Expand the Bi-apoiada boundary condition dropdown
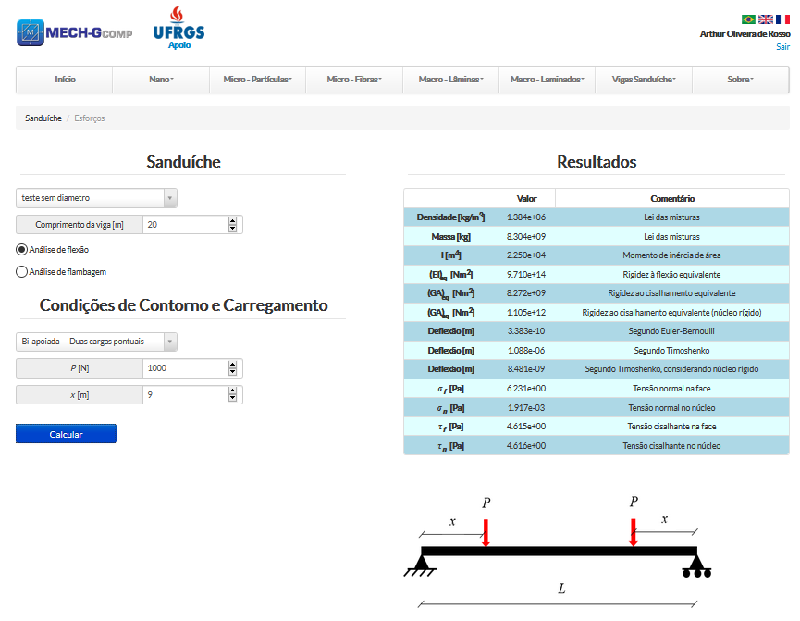800x621 pixels. 96,342
